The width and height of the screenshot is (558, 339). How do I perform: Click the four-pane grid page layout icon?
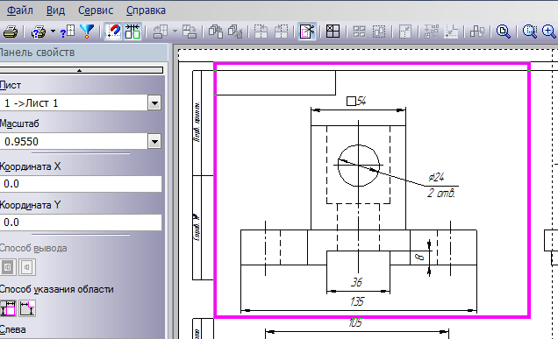coord(333,32)
